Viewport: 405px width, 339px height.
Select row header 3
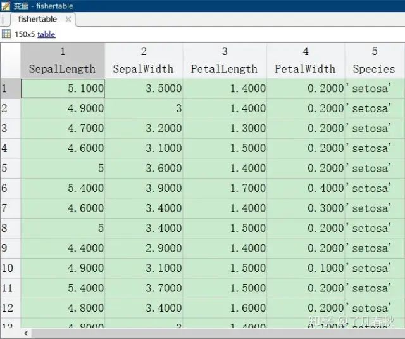click(10, 128)
